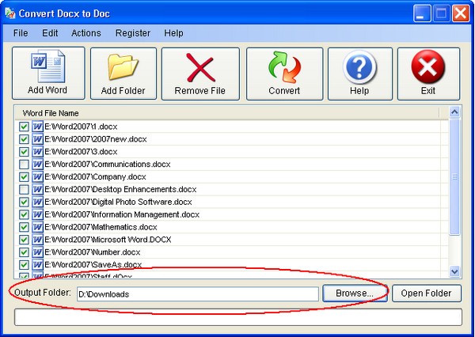Uncheck the Information Management.docx checkbox

pyautogui.click(x=24, y=214)
